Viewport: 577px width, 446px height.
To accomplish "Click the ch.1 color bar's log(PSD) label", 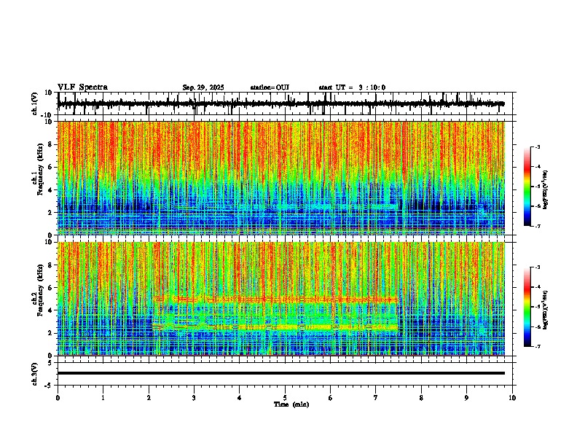I will click(x=546, y=189).
